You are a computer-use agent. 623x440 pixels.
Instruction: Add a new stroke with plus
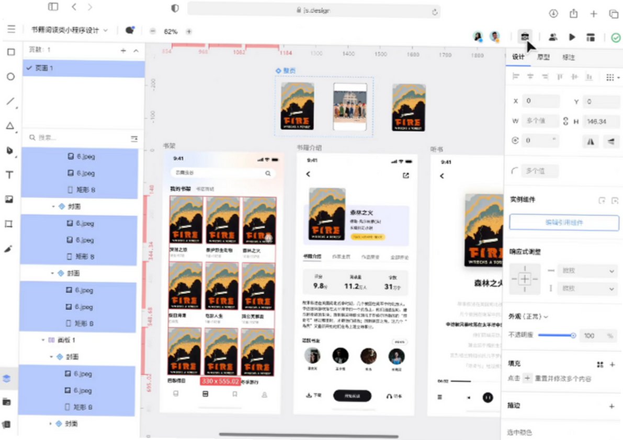[x=612, y=406]
